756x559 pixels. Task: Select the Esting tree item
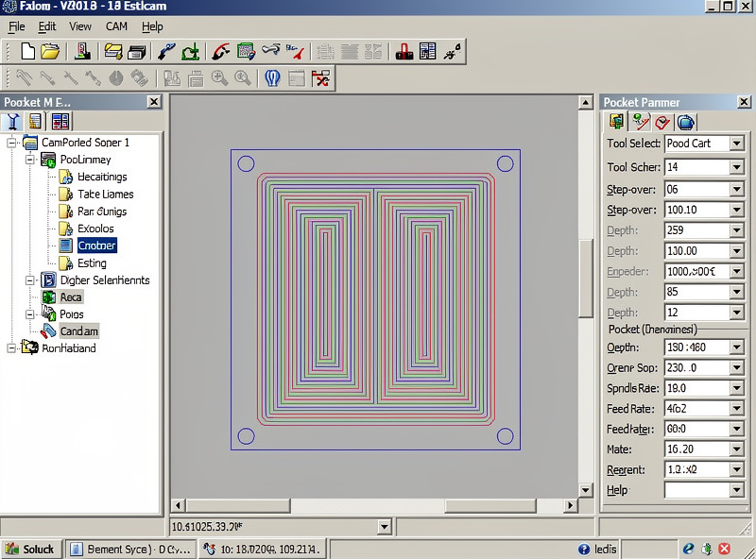click(92, 263)
